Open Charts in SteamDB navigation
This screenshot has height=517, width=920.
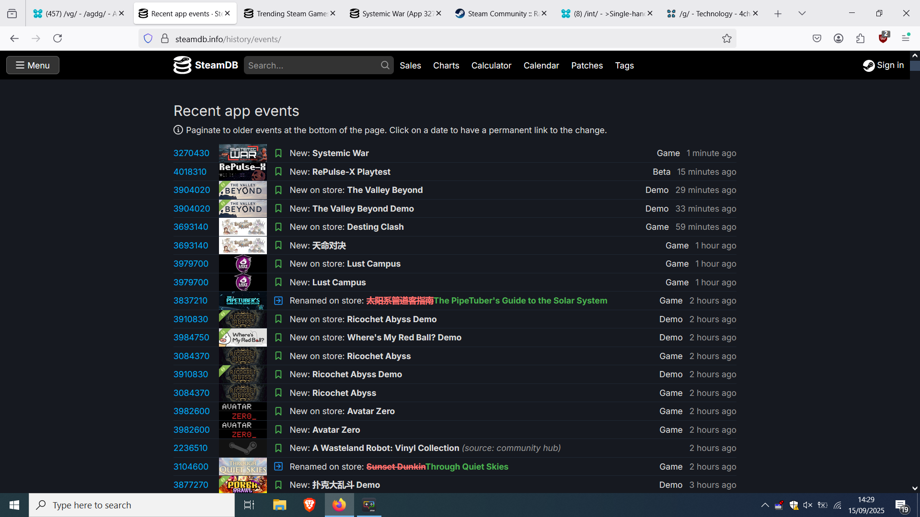[x=446, y=65]
